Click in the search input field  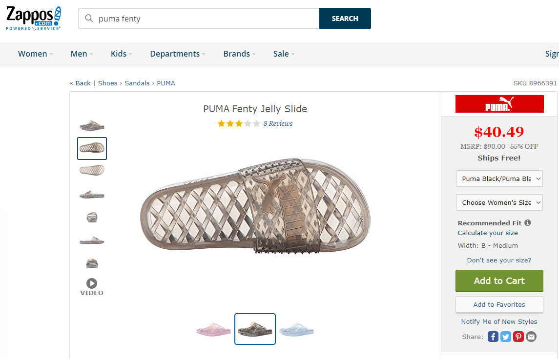[205, 19]
